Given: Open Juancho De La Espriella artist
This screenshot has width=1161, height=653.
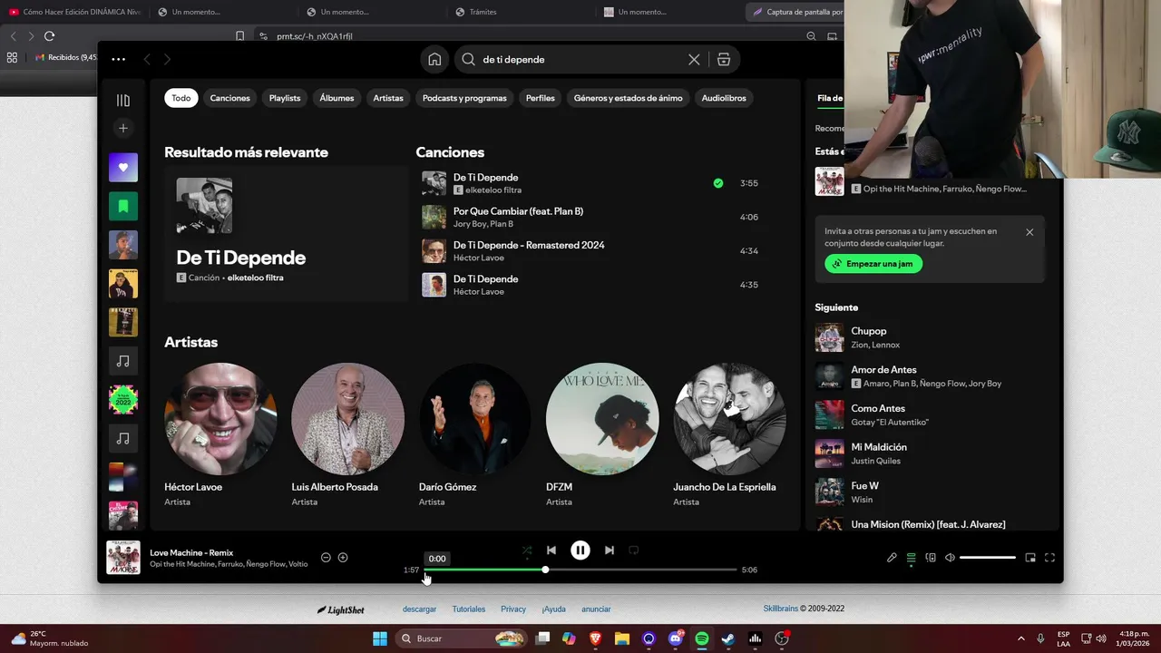Looking at the screenshot, I should click(729, 419).
